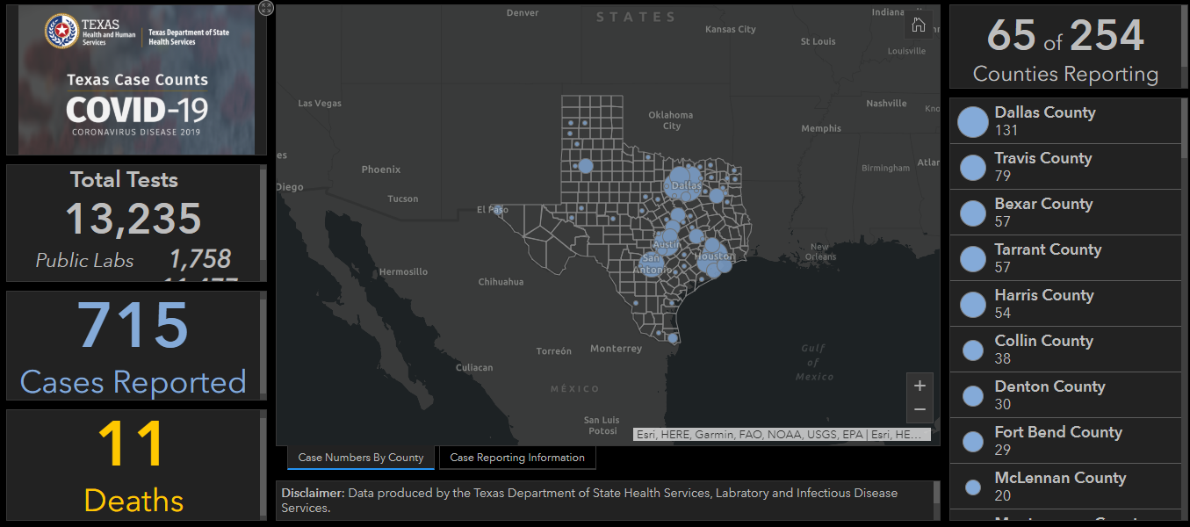The height and width of the screenshot is (527, 1190).
Task: Zoom out using the map minus button
Action: pos(920,410)
